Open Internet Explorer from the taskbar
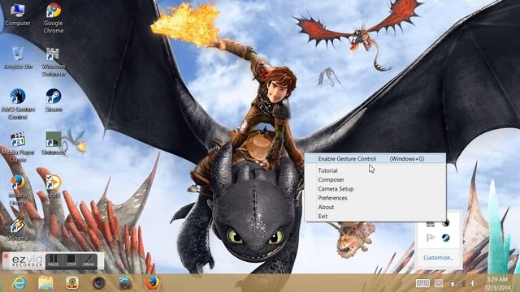 point(19,283)
